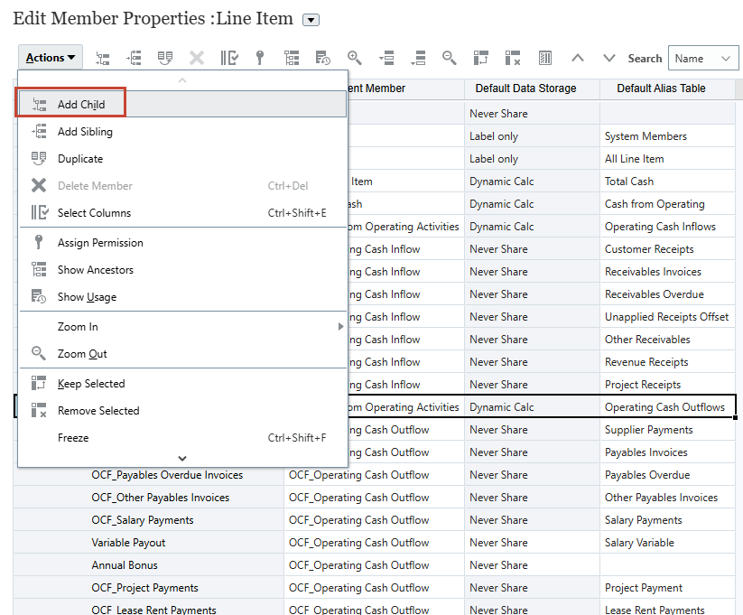Choose Select Columns menu entry
The width and height of the screenshot is (743, 615).
pos(182,212)
